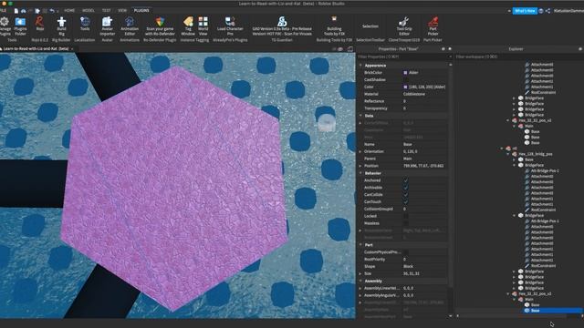Run GAD TS-Guardian virus scan
584x328 pixels.
(282, 26)
